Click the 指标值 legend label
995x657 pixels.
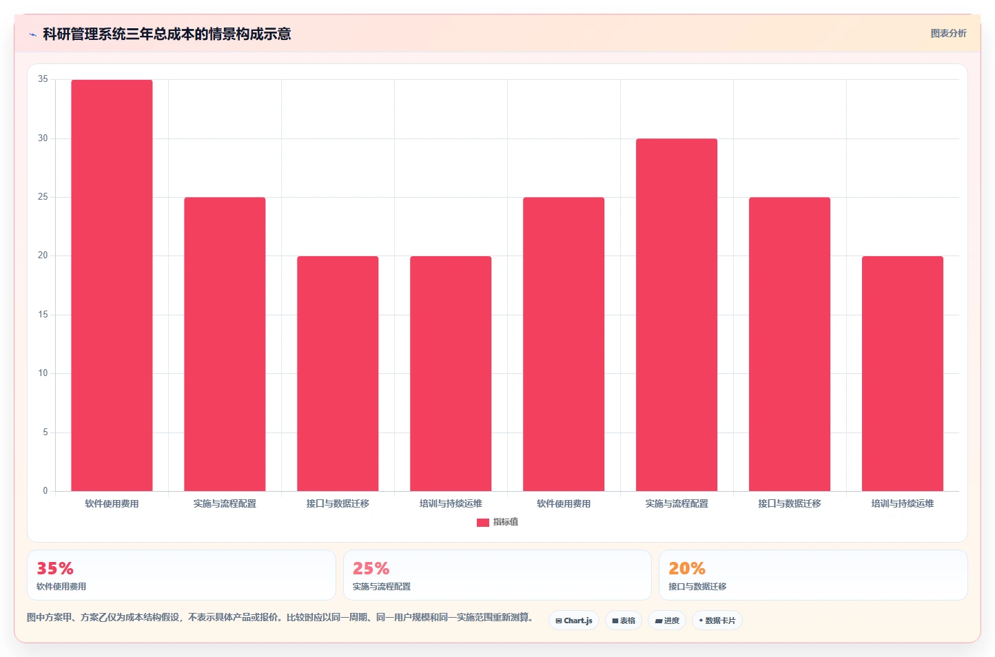pos(506,522)
